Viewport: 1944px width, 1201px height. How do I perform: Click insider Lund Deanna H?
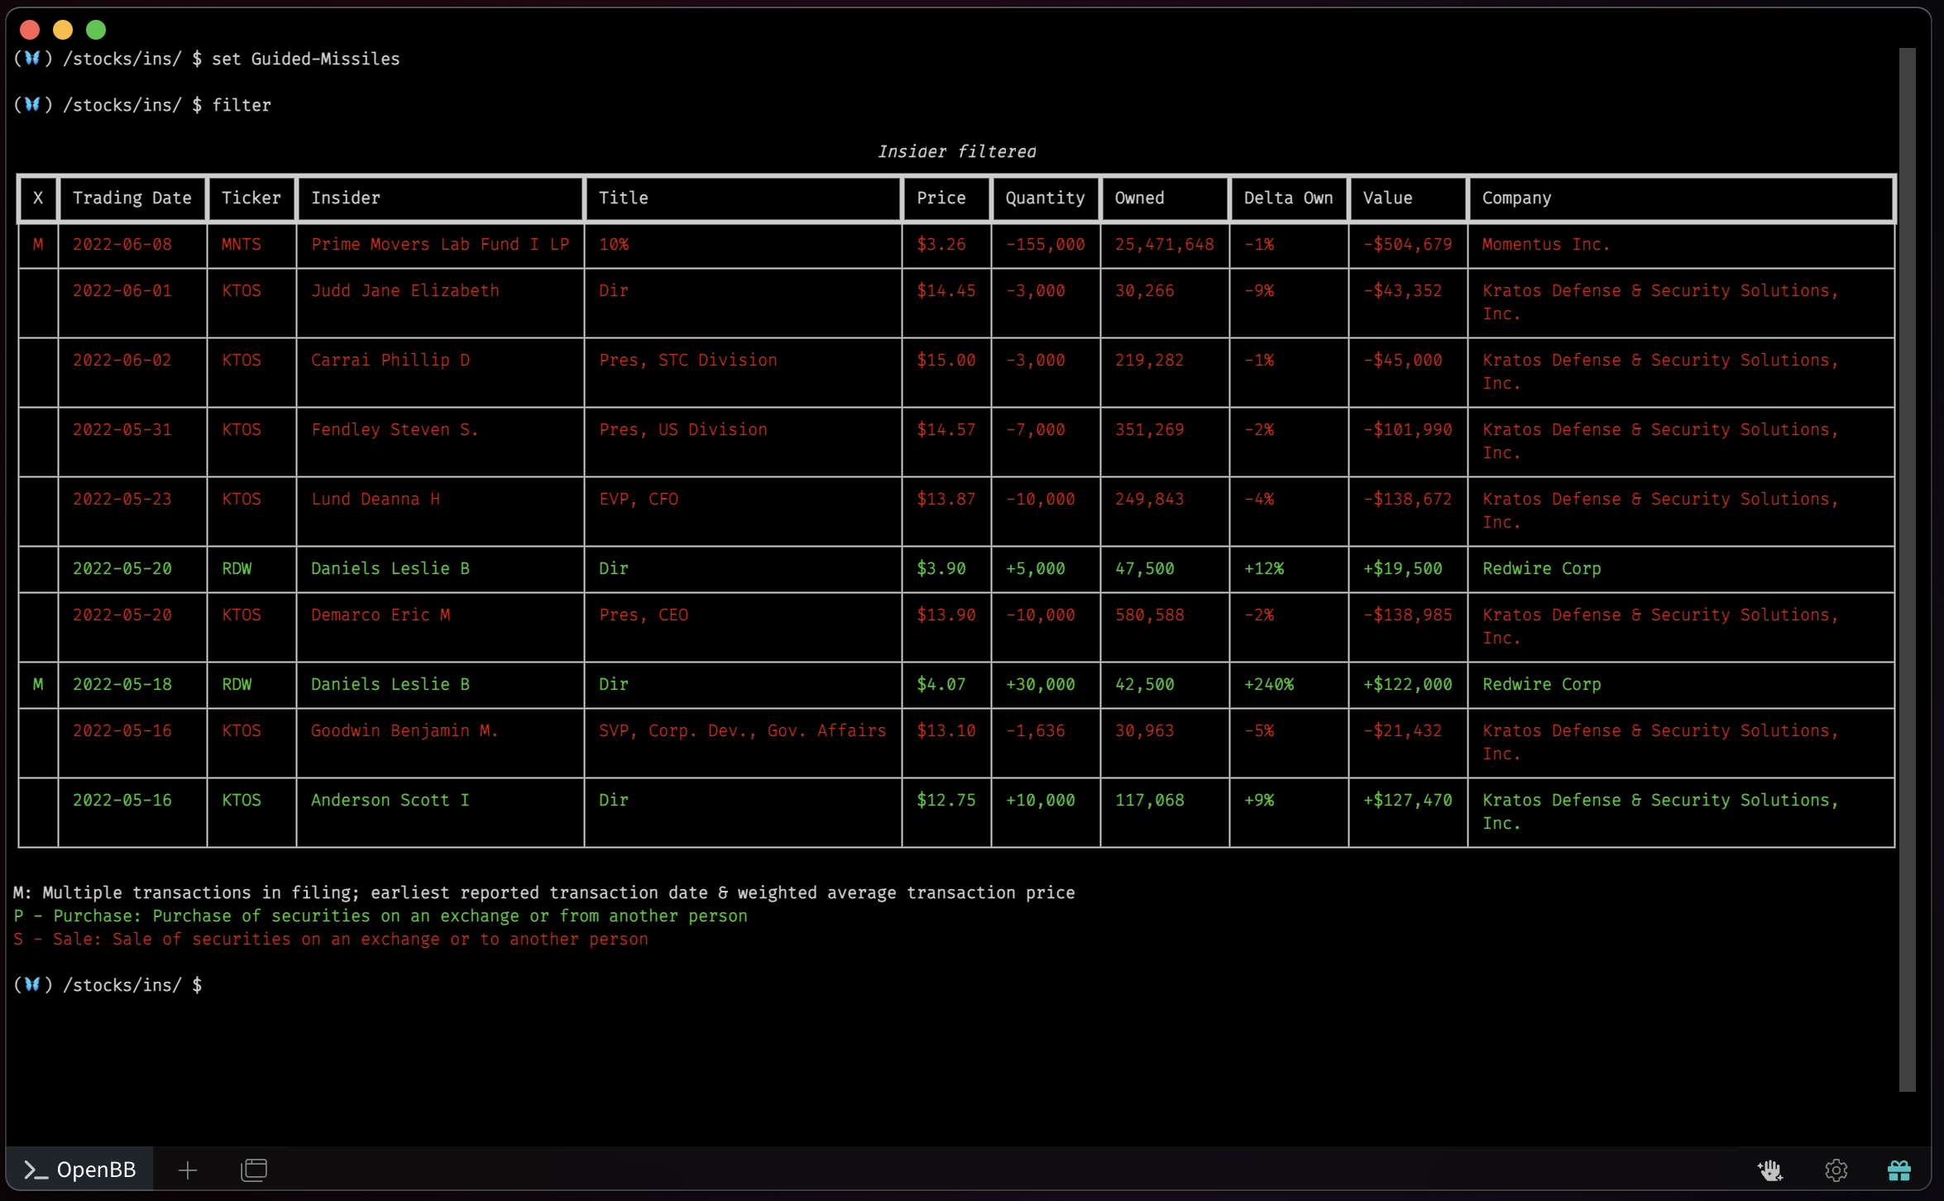point(375,499)
